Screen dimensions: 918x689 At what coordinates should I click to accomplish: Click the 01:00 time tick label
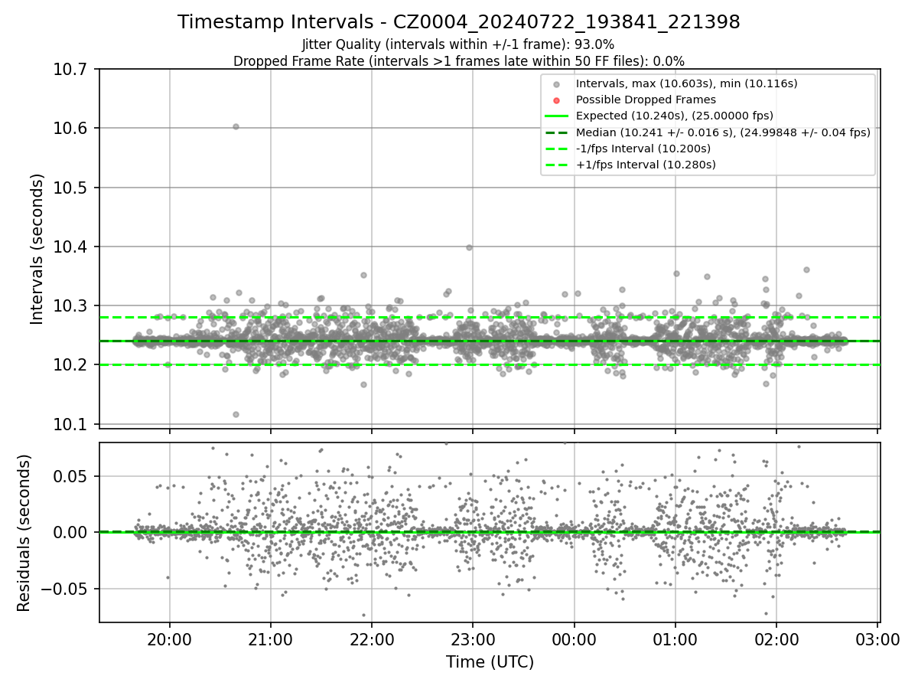tap(675, 638)
